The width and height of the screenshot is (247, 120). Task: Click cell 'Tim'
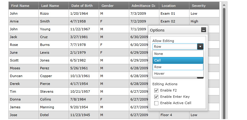[x=23, y=91]
